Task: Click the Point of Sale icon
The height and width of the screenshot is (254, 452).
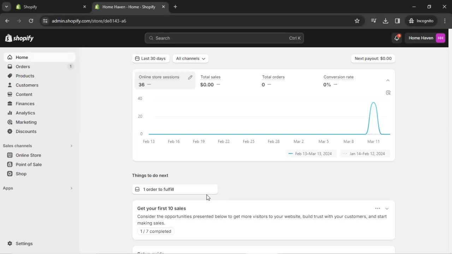Action: pyautogui.click(x=10, y=164)
